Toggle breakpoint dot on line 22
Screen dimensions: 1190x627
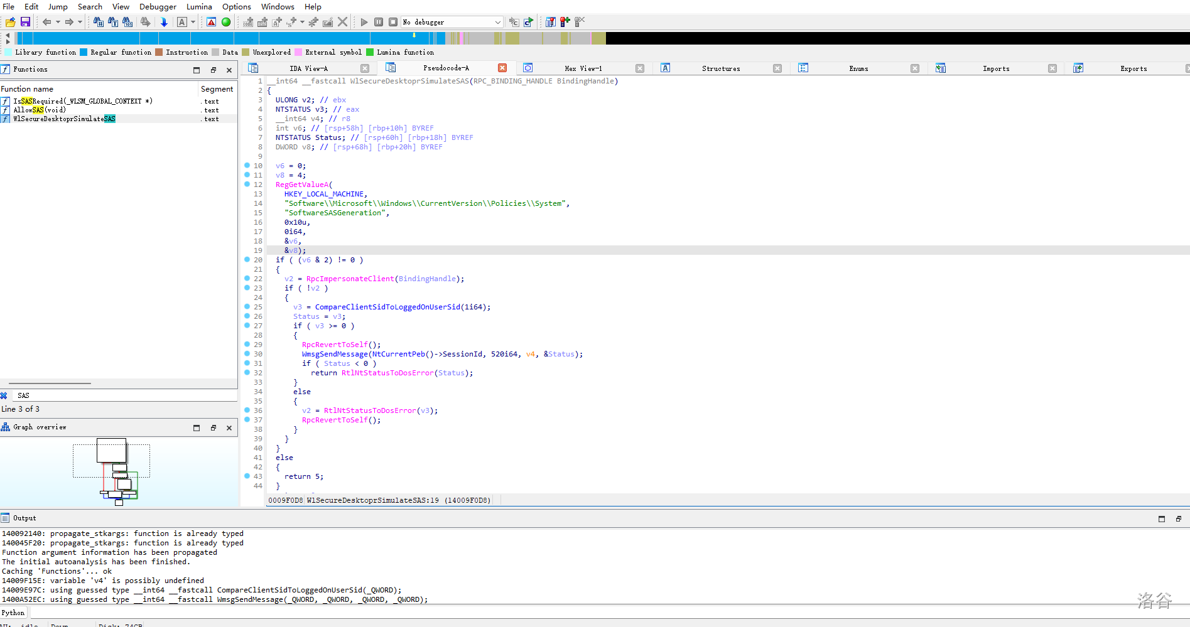tap(247, 278)
